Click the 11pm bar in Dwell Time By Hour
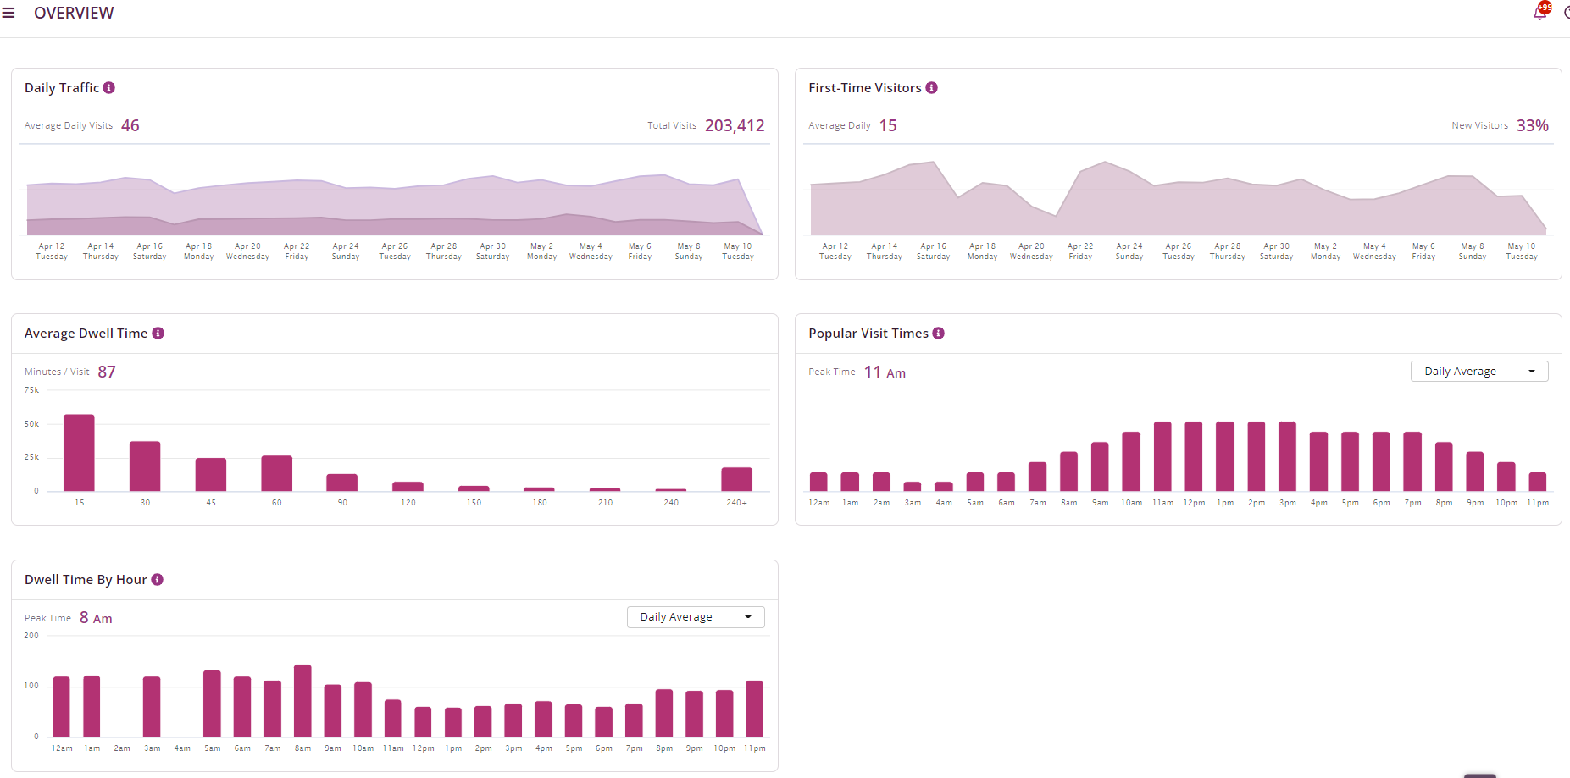This screenshot has width=1570, height=778. pyautogui.click(x=754, y=709)
